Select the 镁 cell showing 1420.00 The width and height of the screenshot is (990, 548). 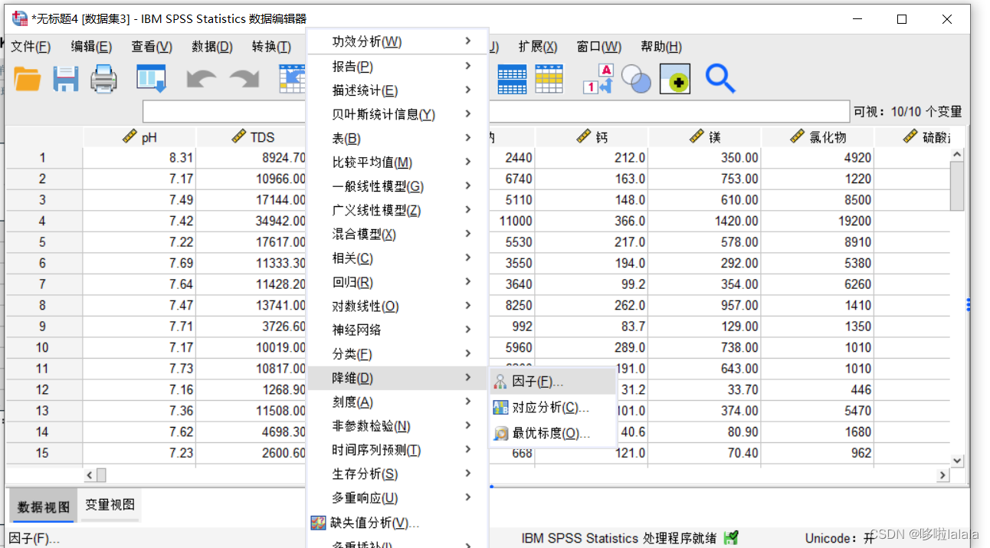coord(704,221)
